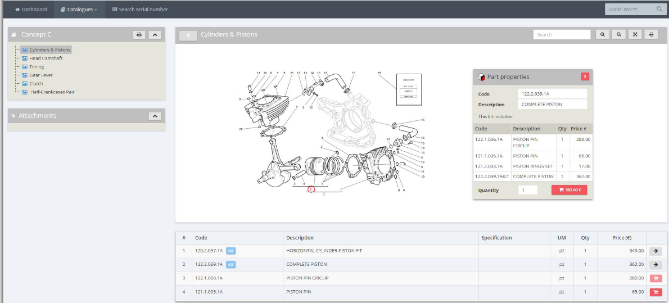This screenshot has height=303, width=669.
Task: Click the Code column header
Action: click(x=201, y=238)
